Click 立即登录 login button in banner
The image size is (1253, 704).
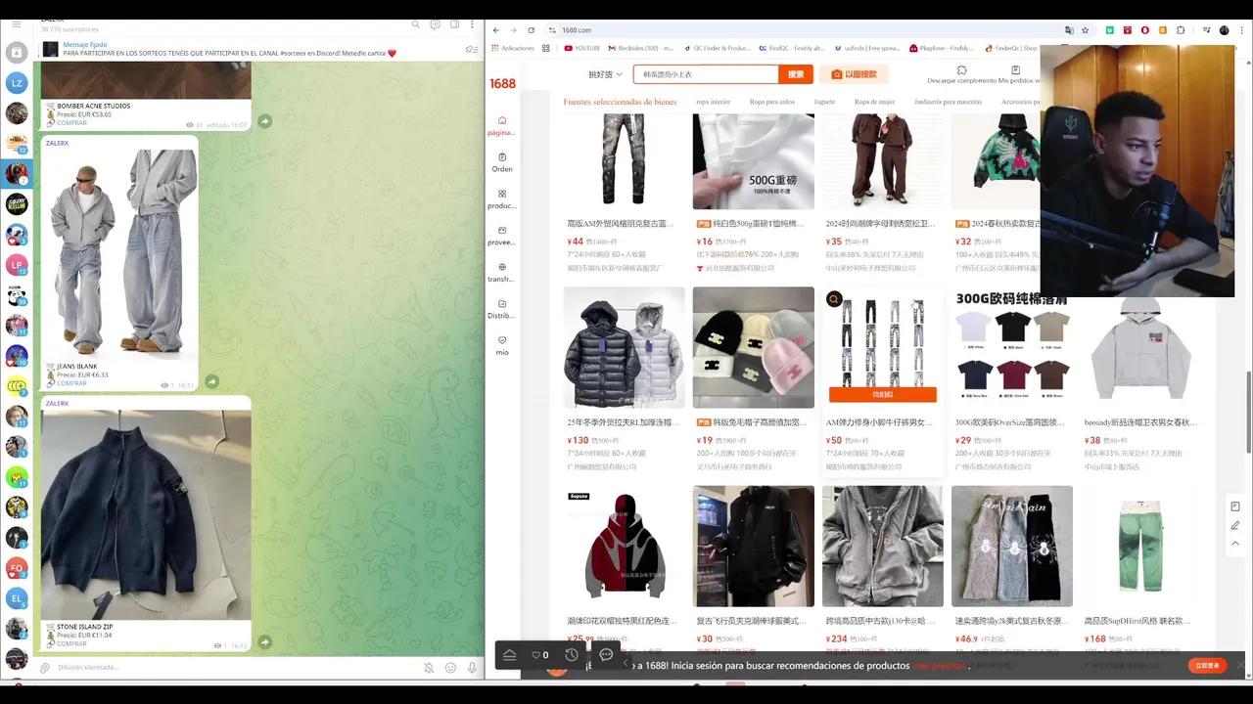click(1207, 665)
